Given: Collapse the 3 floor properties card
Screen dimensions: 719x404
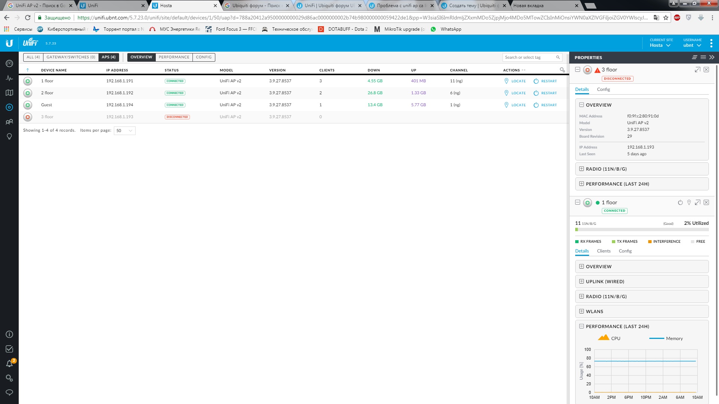Looking at the screenshot, I should coord(577,70).
